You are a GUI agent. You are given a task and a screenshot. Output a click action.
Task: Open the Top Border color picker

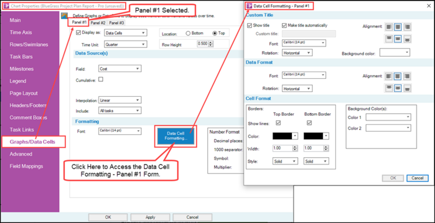(x=285, y=136)
